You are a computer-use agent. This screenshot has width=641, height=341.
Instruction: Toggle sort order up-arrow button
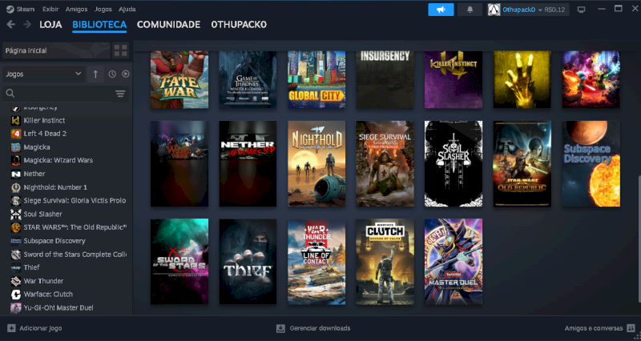95,74
